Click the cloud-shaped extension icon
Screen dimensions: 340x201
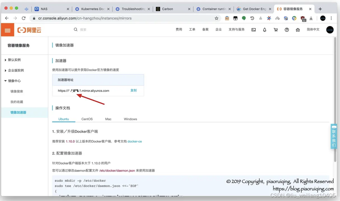pyautogui.click(x=277, y=18)
